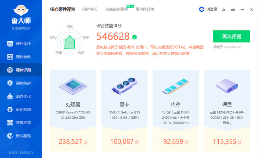Click the 16 GB DDR4 memory description
Image resolution: width=258 pixels, height=158 pixels.
click(176, 118)
